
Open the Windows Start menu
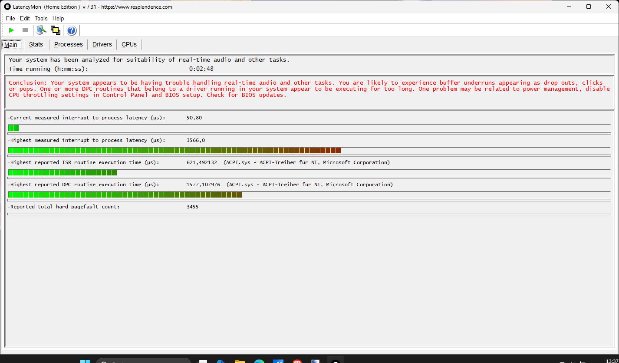tap(85, 361)
